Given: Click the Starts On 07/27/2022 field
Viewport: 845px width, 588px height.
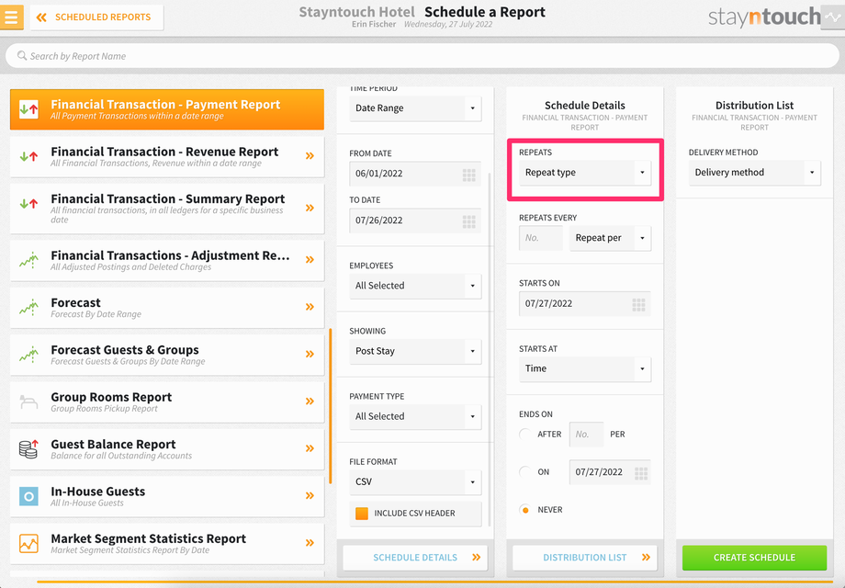Looking at the screenshot, I should (x=585, y=304).
